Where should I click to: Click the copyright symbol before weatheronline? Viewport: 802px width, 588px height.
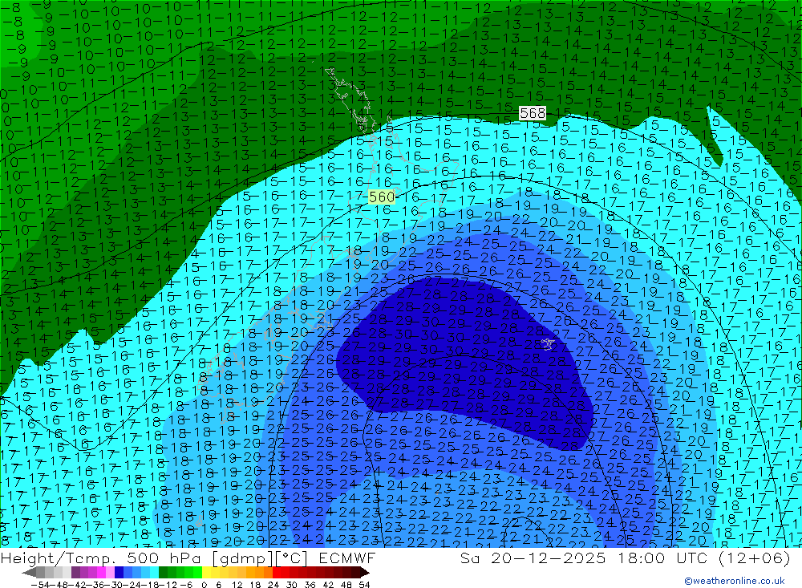(x=688, y=581)
